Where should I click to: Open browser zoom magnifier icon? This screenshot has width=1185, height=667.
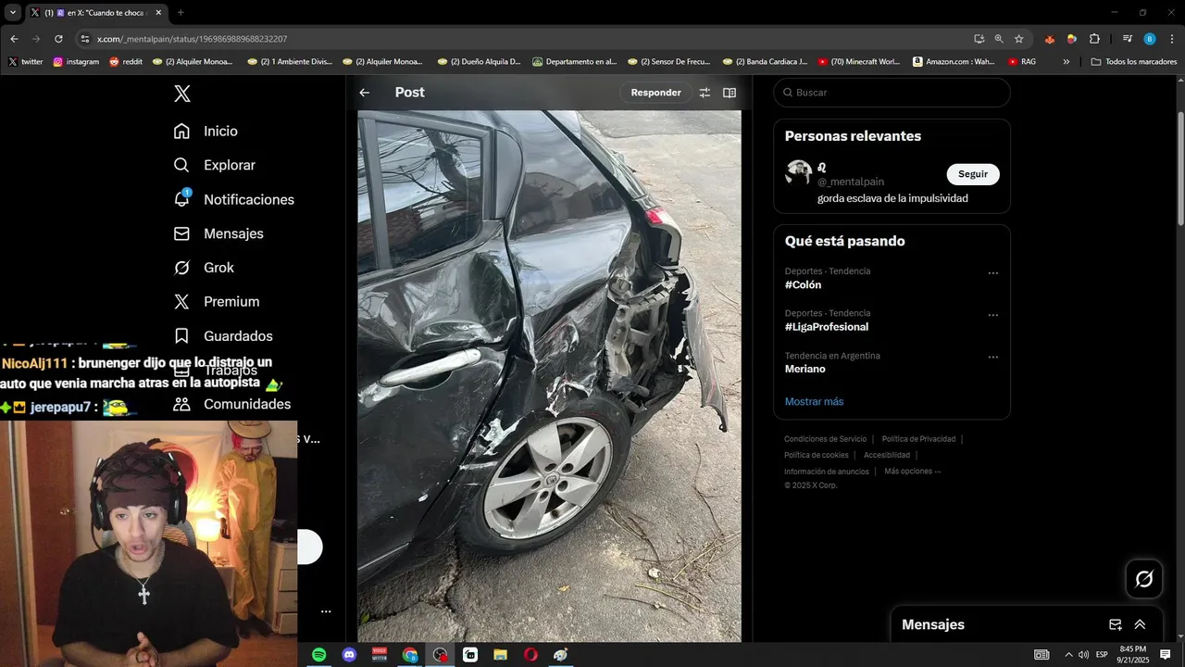pos(999,39)
